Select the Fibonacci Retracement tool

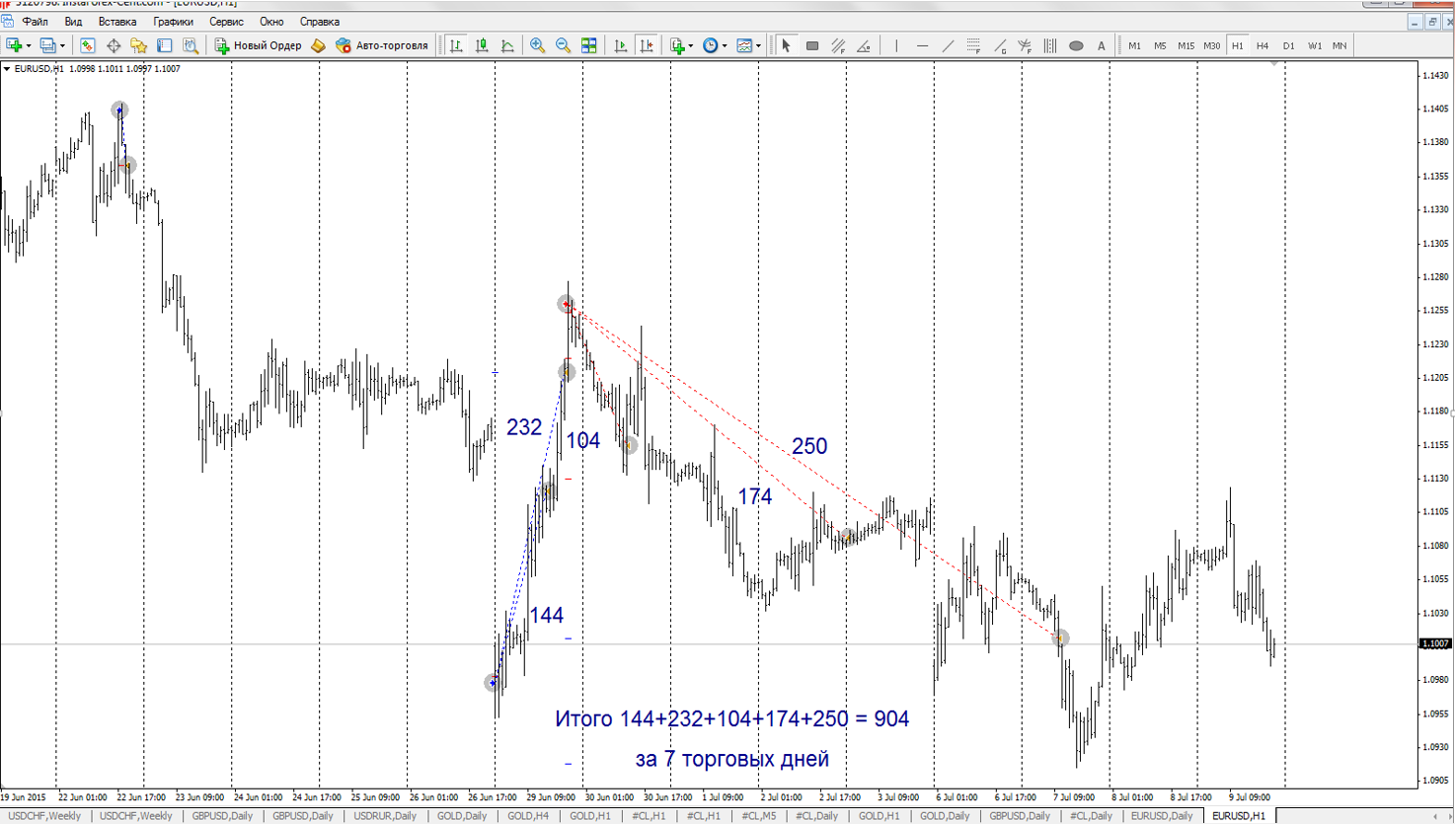pyautogui.click(x=973, y=45)
